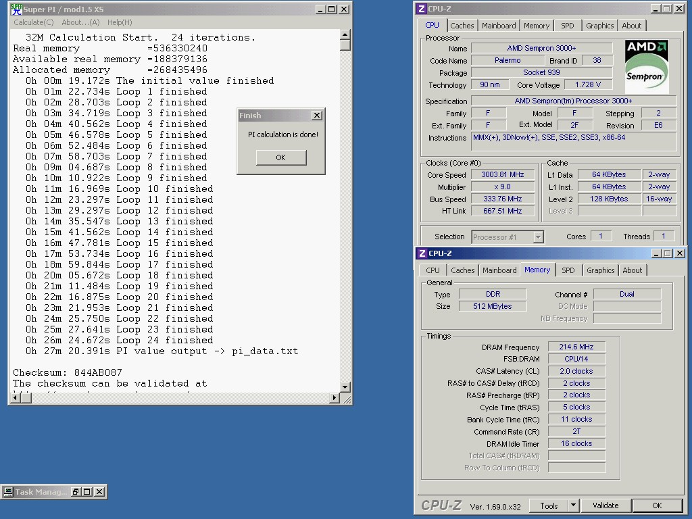Click the CPU-Z icon in the Memory window title
This screenshot has height=519, width=692.
pos(423,253)
